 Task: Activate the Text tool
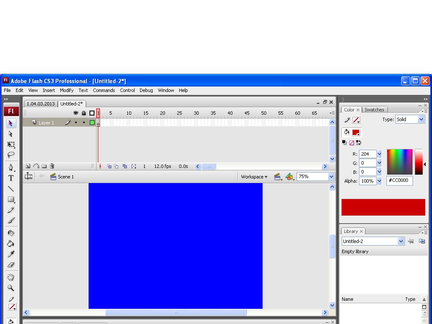pos(11,178)
